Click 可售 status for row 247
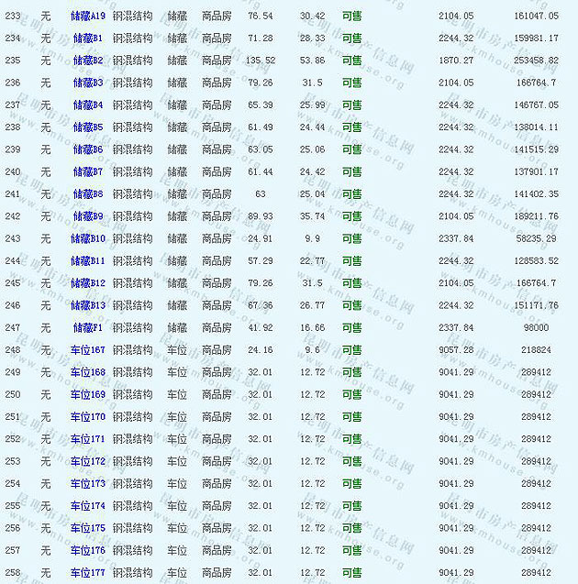 click(x=351, y=327)
